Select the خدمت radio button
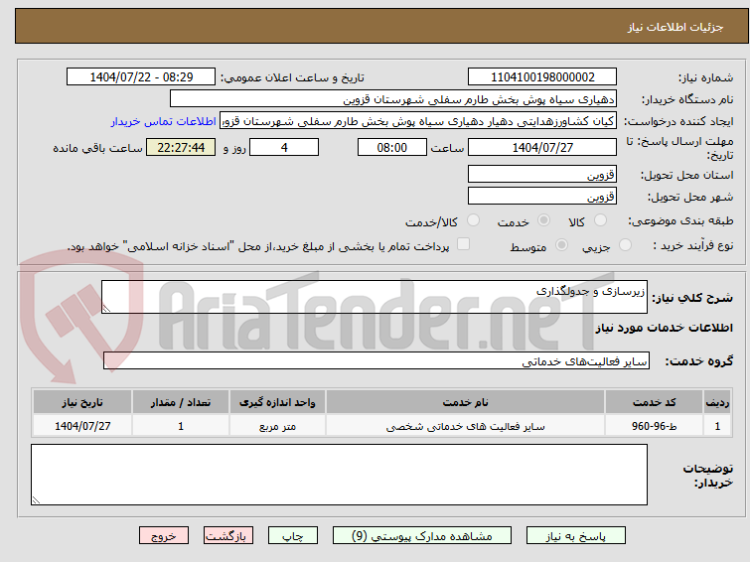 (x=543, y=220)
